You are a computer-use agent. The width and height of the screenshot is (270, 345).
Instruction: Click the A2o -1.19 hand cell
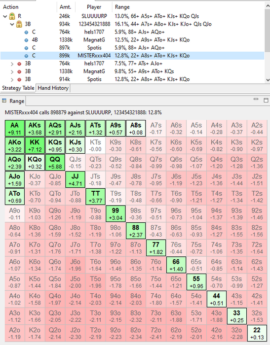[x=14, y=333]
